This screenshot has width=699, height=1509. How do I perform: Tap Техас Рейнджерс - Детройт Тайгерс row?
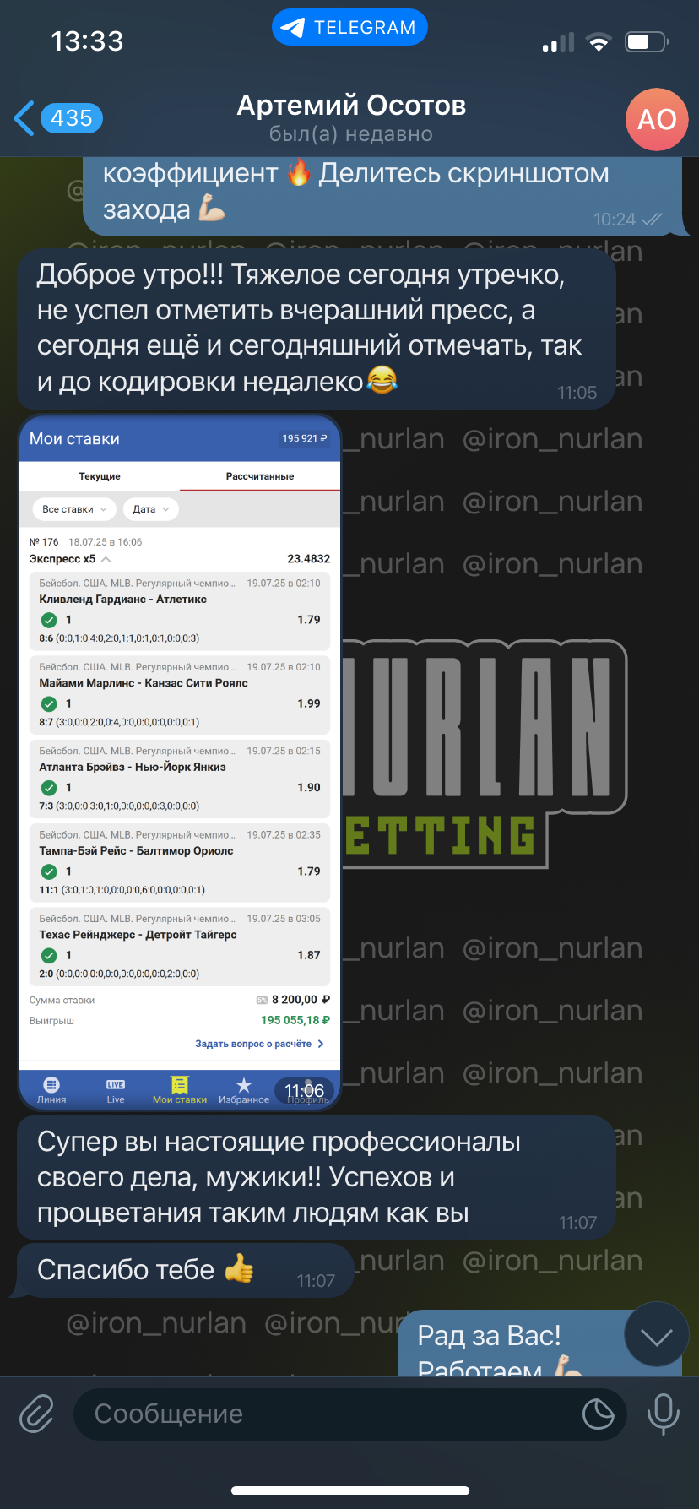(x=179, y=946)
